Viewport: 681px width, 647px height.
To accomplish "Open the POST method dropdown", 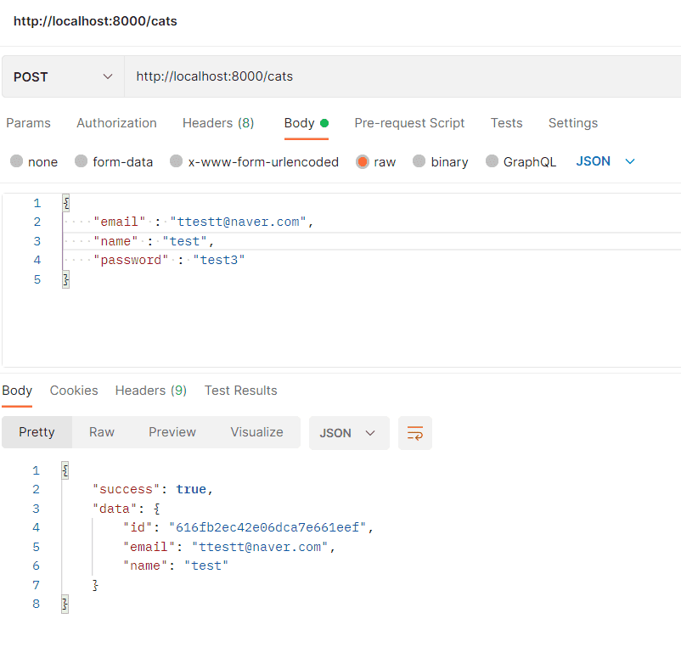I will [63, 76].
